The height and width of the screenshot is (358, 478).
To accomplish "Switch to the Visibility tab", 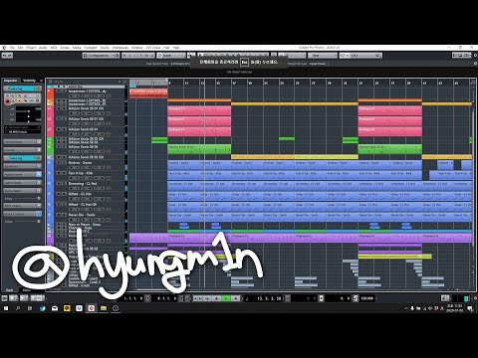I will click(30, 81).
